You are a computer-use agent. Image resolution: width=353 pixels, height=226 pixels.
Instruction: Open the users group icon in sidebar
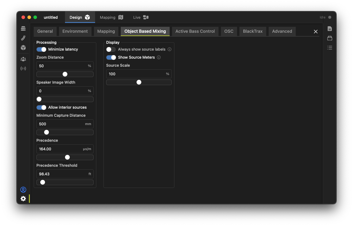pos(23,59)
